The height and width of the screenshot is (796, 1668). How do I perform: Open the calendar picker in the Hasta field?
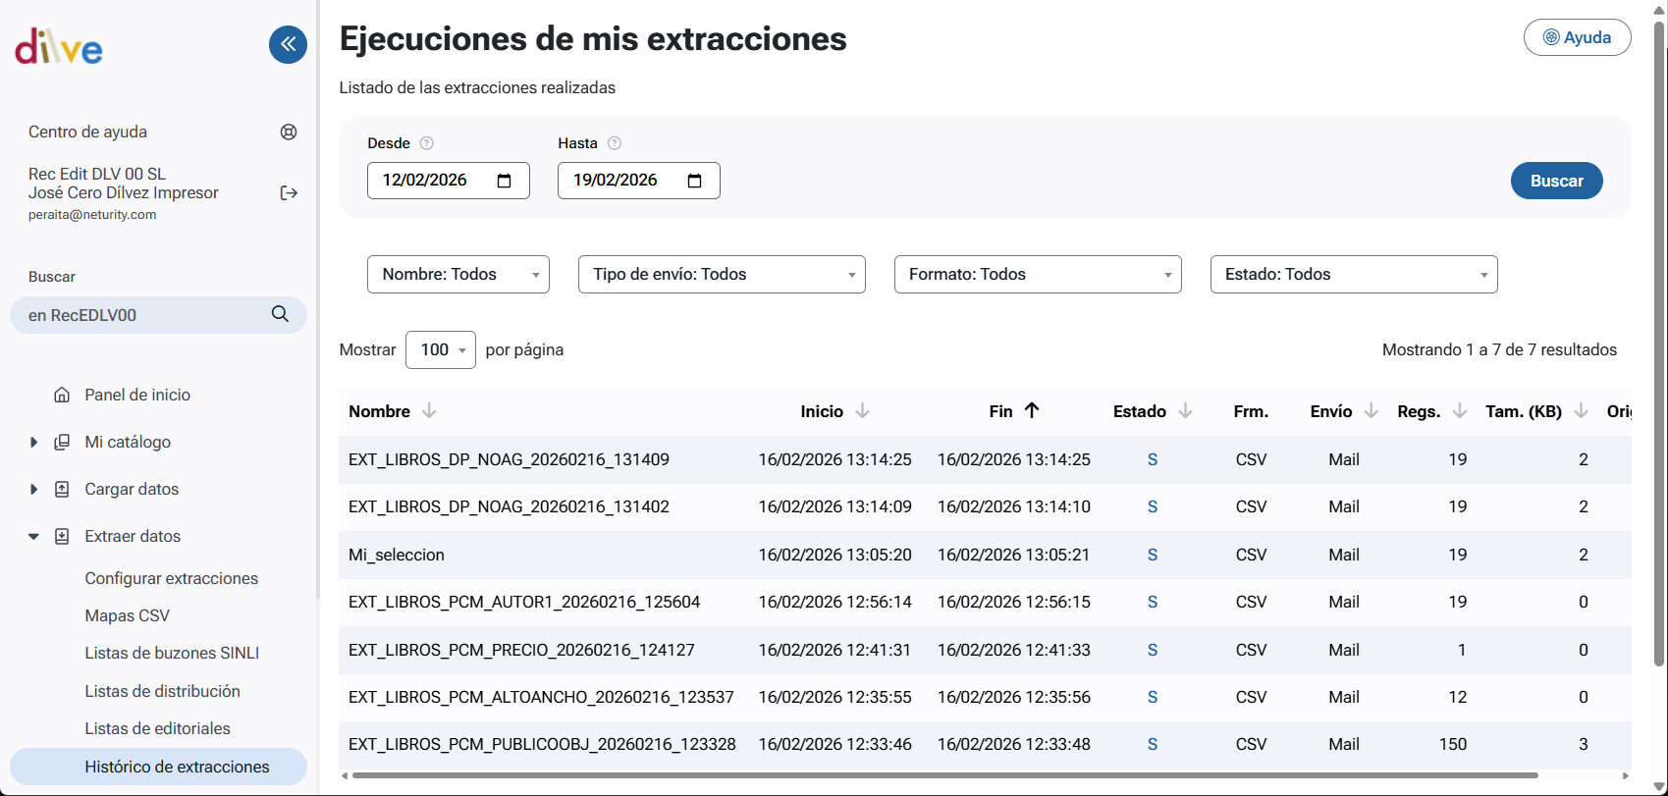(695, 181)
